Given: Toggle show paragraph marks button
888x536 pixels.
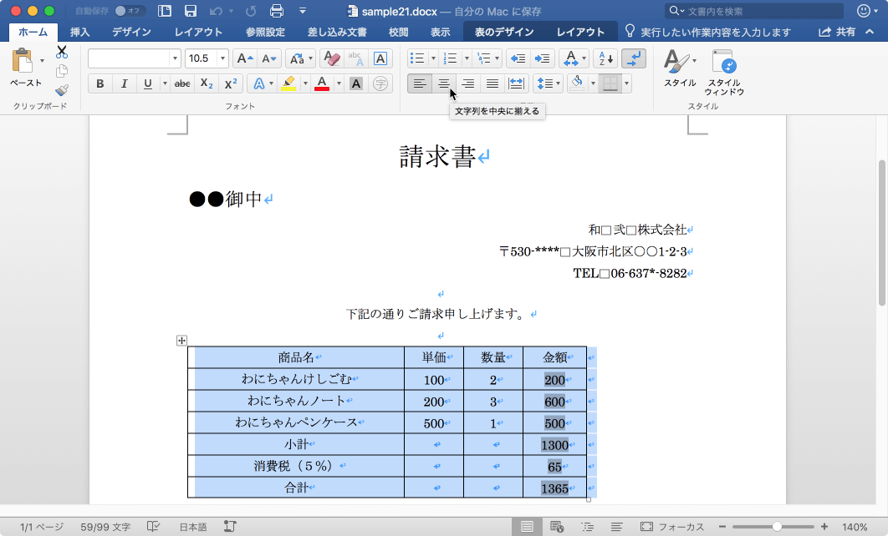Looking at the screenshot, I should point(634,58).
